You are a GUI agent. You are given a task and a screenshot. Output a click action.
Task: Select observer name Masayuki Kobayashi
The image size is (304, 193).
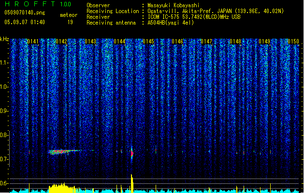[173, 5]
